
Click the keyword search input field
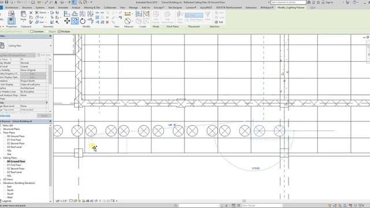click(x=288, y=2)
